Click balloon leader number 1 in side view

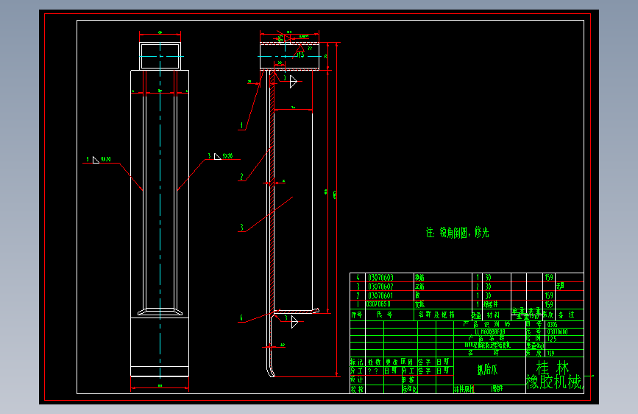(x=241, y=125)
